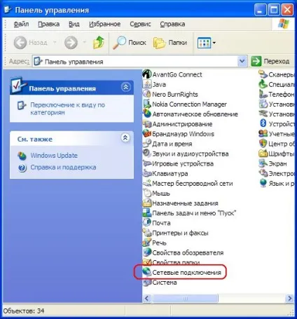This screenshot has height=319, width=297.
Task: Expand the address bar dropdown arrow
Action: pyautogui.click(x=242, y=61)
